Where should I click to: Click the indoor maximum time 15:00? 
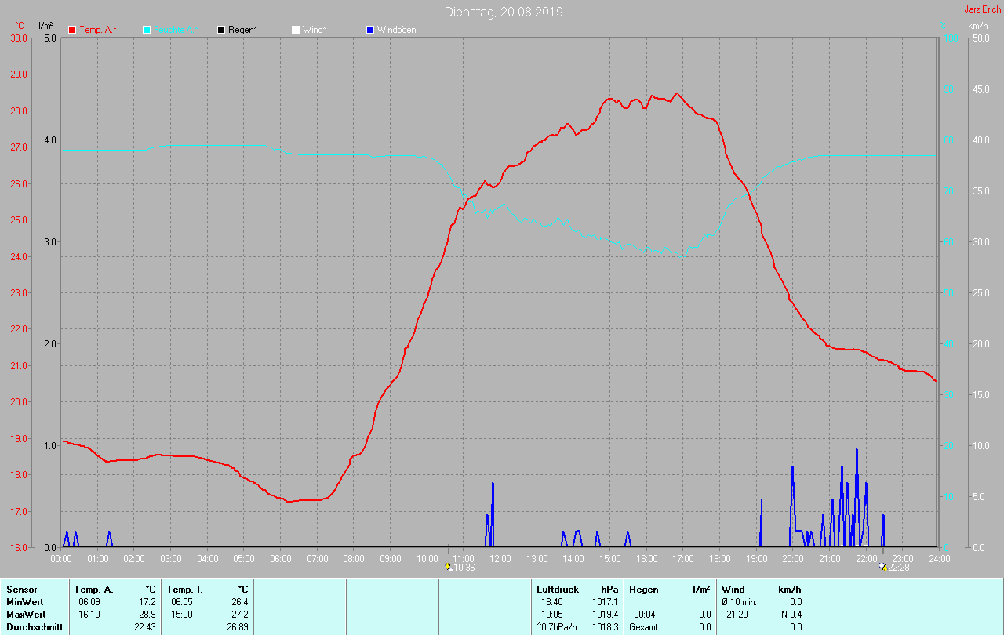point(181,615)
